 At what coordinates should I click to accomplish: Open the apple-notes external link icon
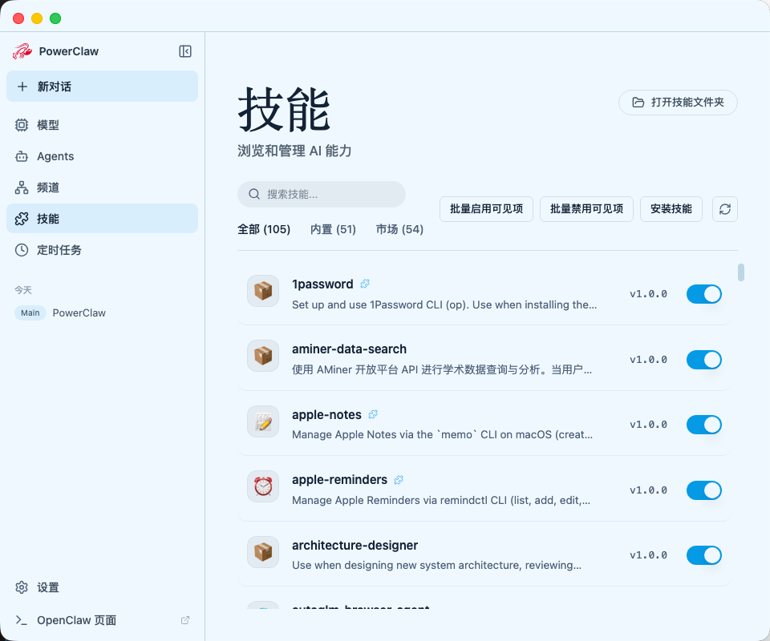(x=371, y=414)
